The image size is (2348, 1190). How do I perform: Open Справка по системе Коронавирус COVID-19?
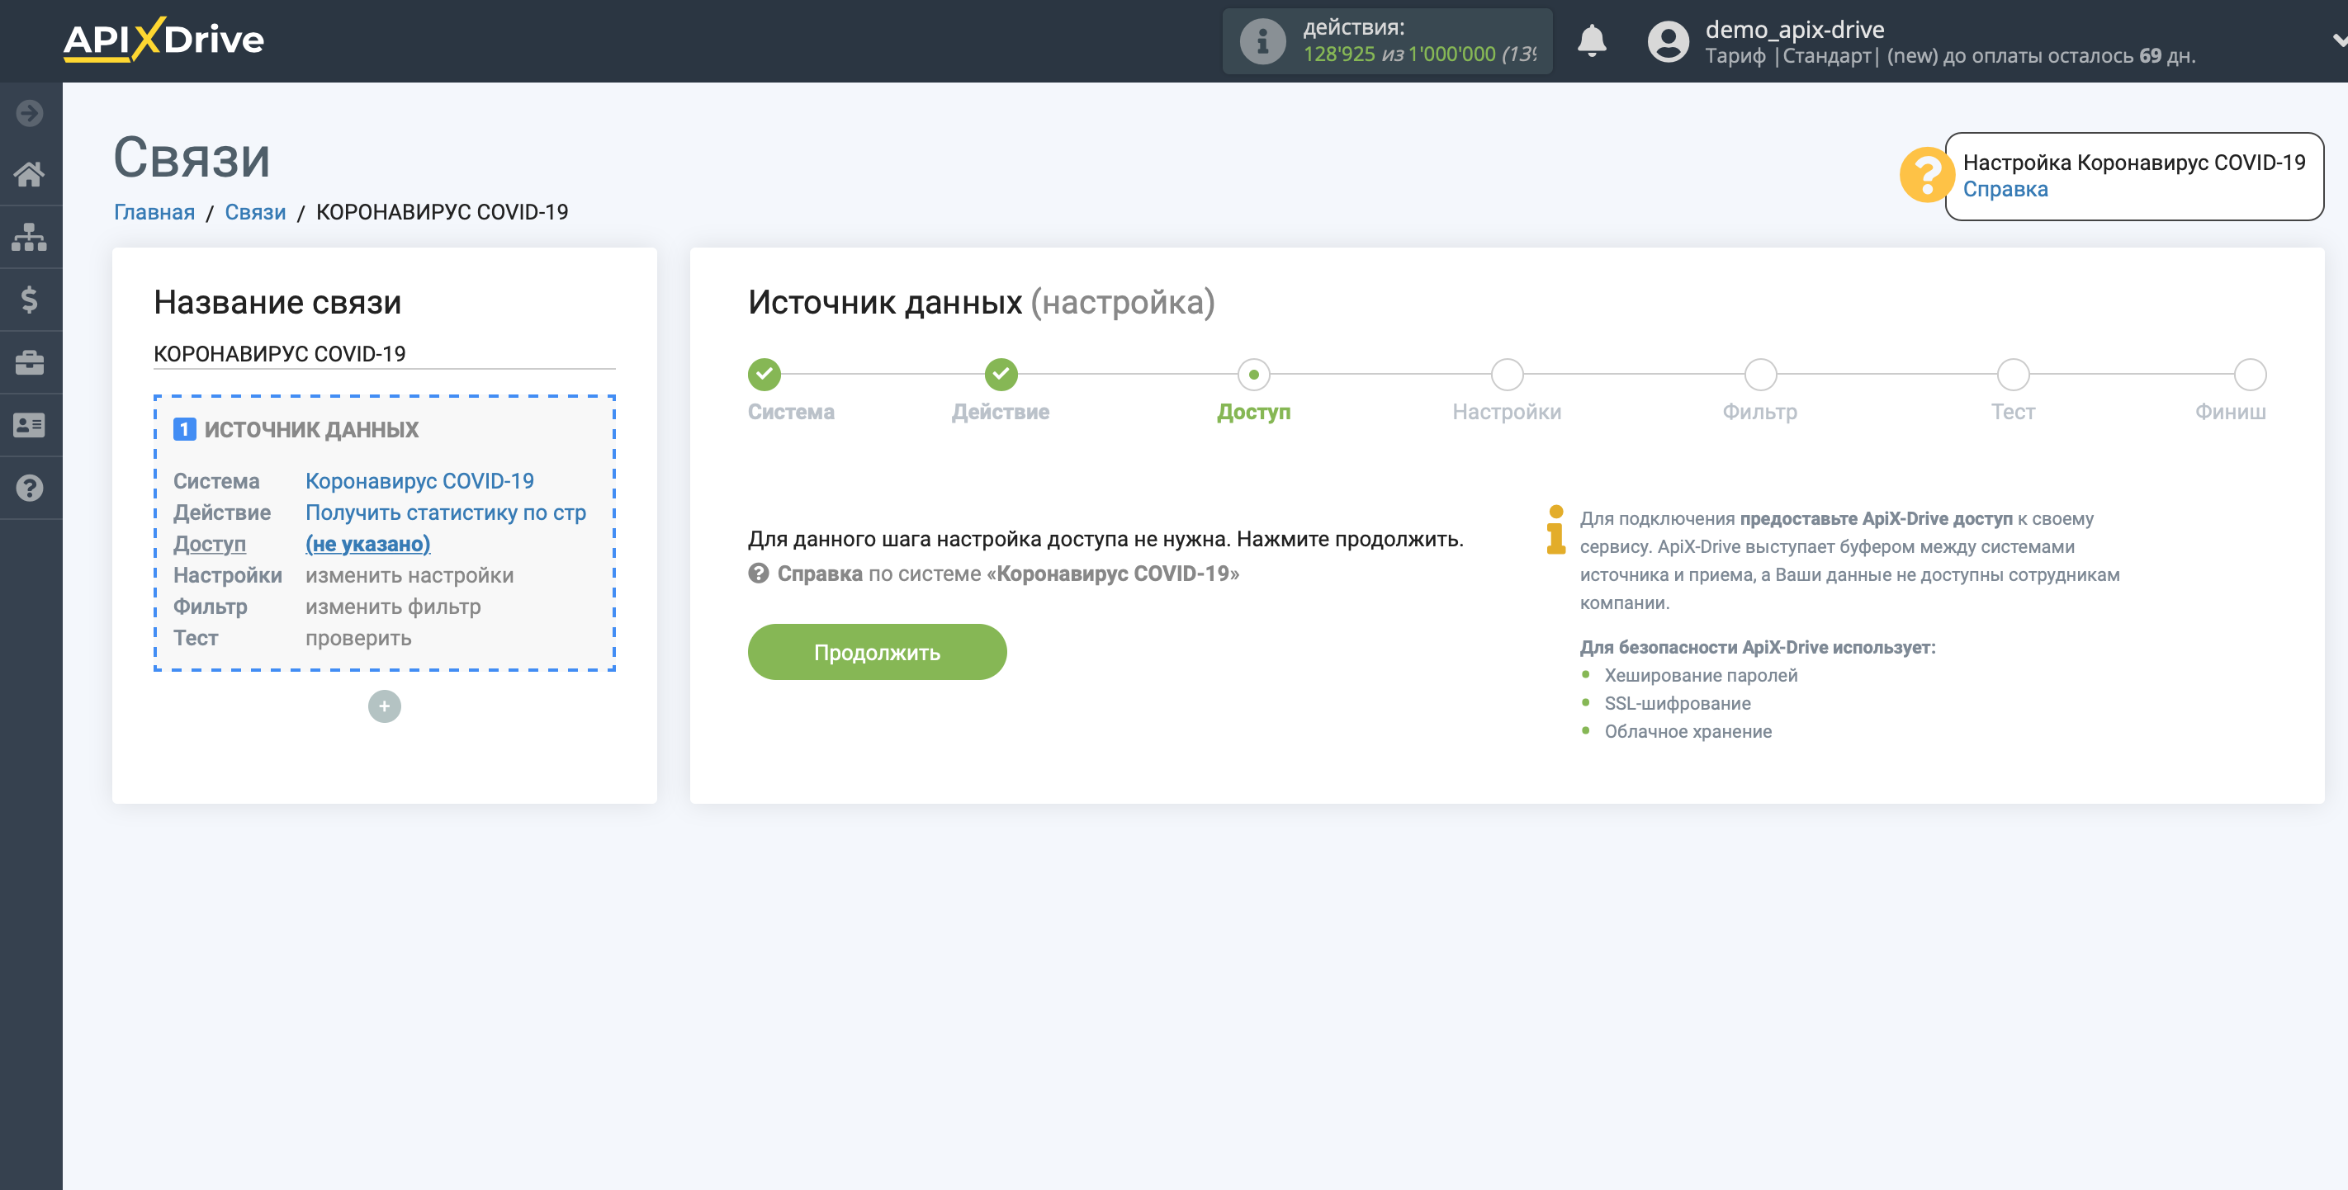pos(1007,574)
